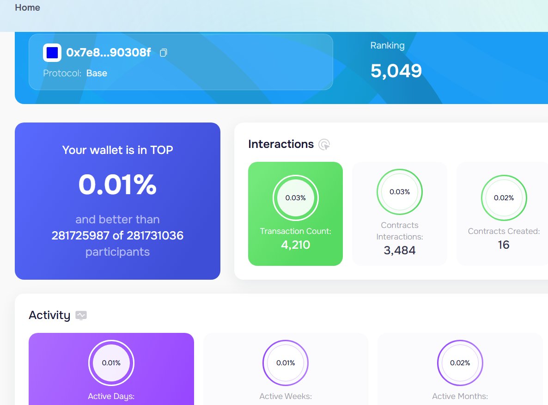
Task: Click the 0.03% circle above Contracts Interactions
Action: (400, 192)
